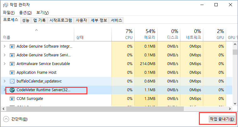The width and height of the screenshot is (238, 127).
Task: Sort by the 7% CPU column header
Action: (123, 35)
